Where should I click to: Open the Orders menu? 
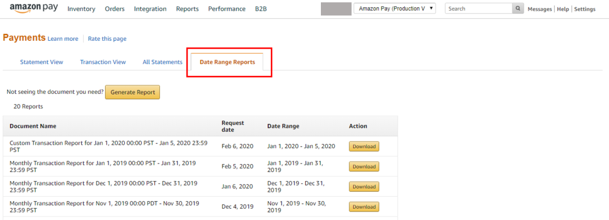[x=115, y=9]
